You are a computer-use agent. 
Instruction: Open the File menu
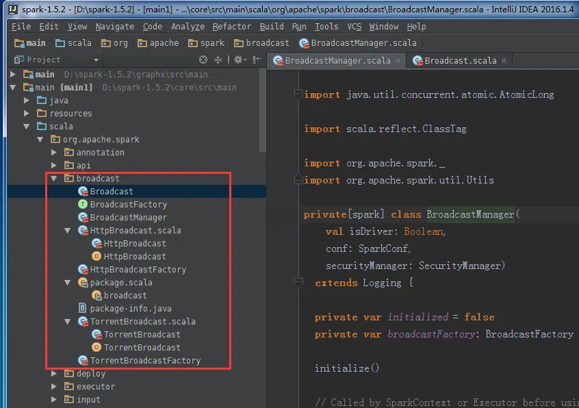click(x=21, y=27)
